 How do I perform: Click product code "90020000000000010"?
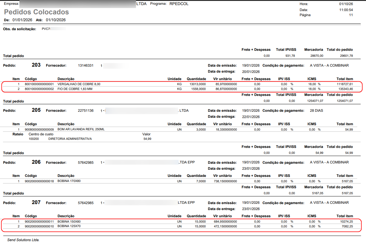point(39,226)
